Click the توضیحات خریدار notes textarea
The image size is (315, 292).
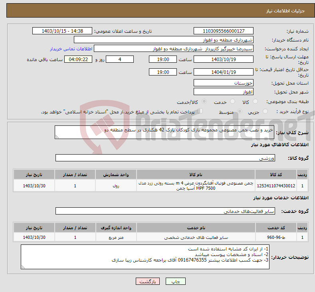tap(145, 257)
